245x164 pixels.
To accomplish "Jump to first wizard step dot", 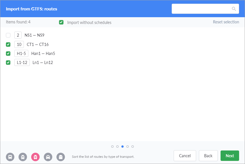I will coord(112,147).
